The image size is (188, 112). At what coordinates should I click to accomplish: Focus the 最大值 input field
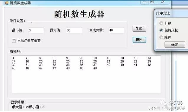tap(74, 30)
